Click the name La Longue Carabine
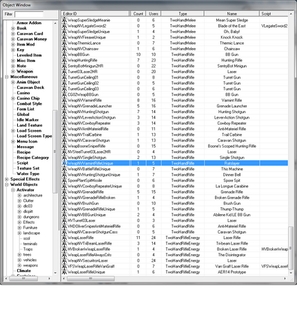This screenshot has width=297, height=330. click(x=232, y=186)
